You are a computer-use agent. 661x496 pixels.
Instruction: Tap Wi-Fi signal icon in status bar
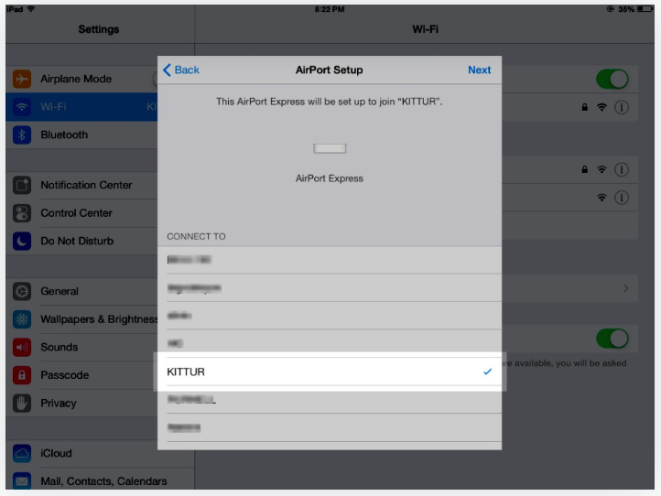[x=31, y=9]
